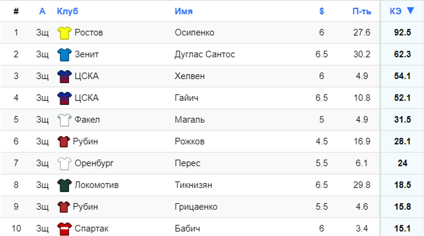Click the white Факел jersey icon
424x236 pixels.
[64, 120]
